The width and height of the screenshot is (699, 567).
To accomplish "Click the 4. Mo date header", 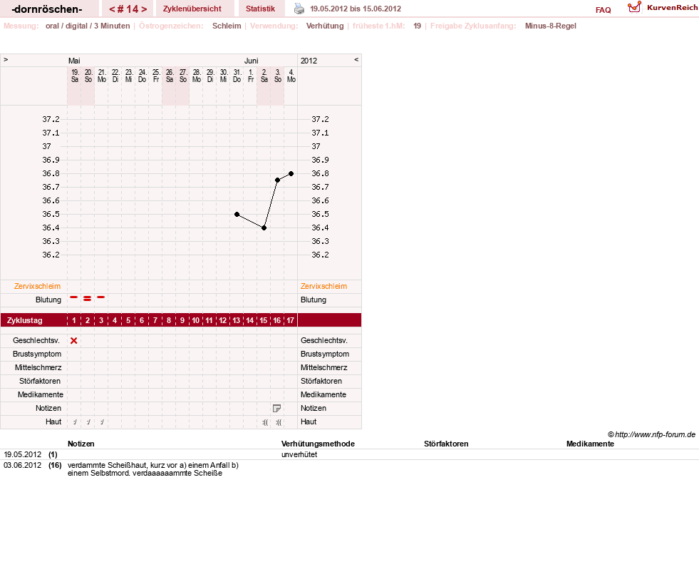I will 291,76.
